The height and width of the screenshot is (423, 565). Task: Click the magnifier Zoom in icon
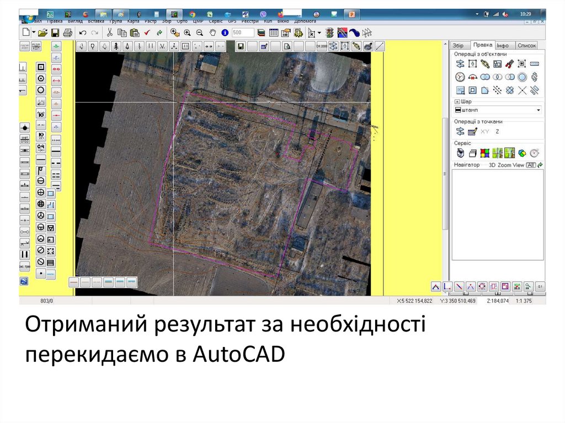pos(187,33)
